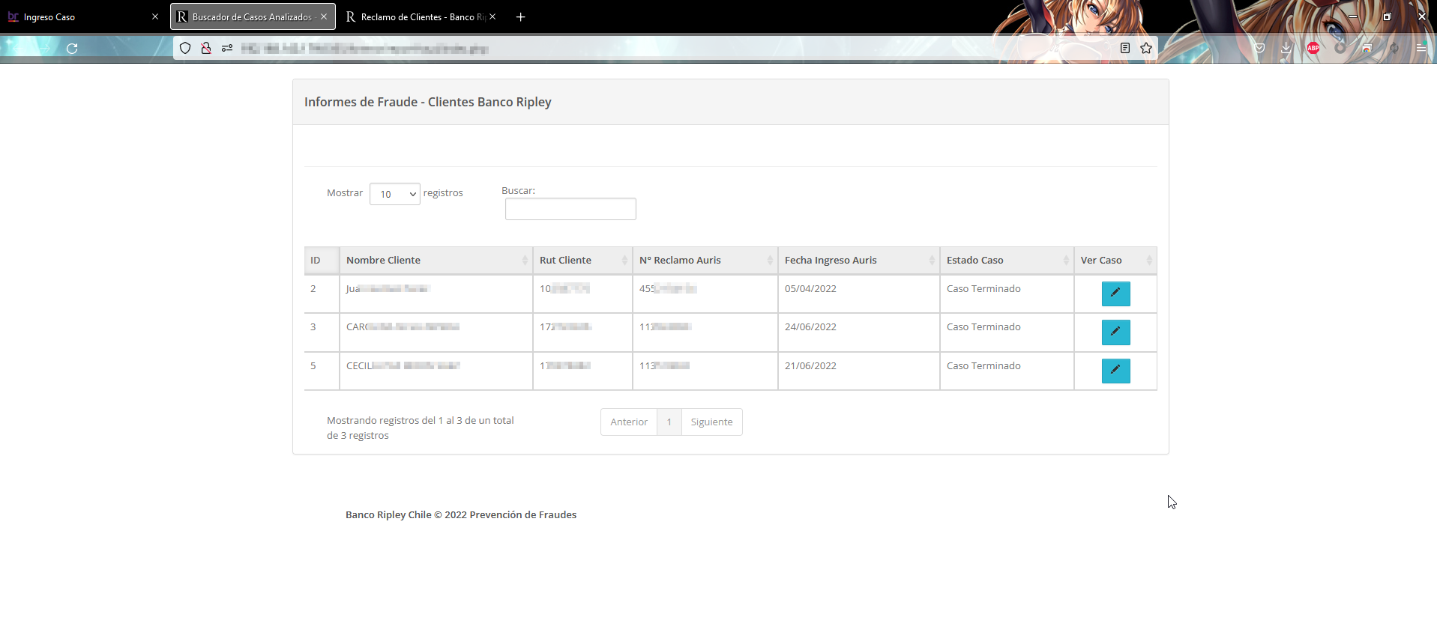The width and height of the screenshot is (1437, 629).
Task: Click the Banco Ripley Chile footer text
Action: click(x=461, y=515)
